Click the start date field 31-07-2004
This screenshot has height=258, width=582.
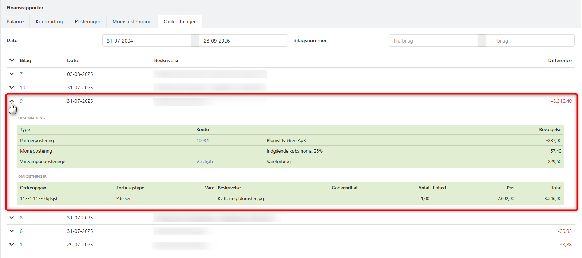[147, 40]
